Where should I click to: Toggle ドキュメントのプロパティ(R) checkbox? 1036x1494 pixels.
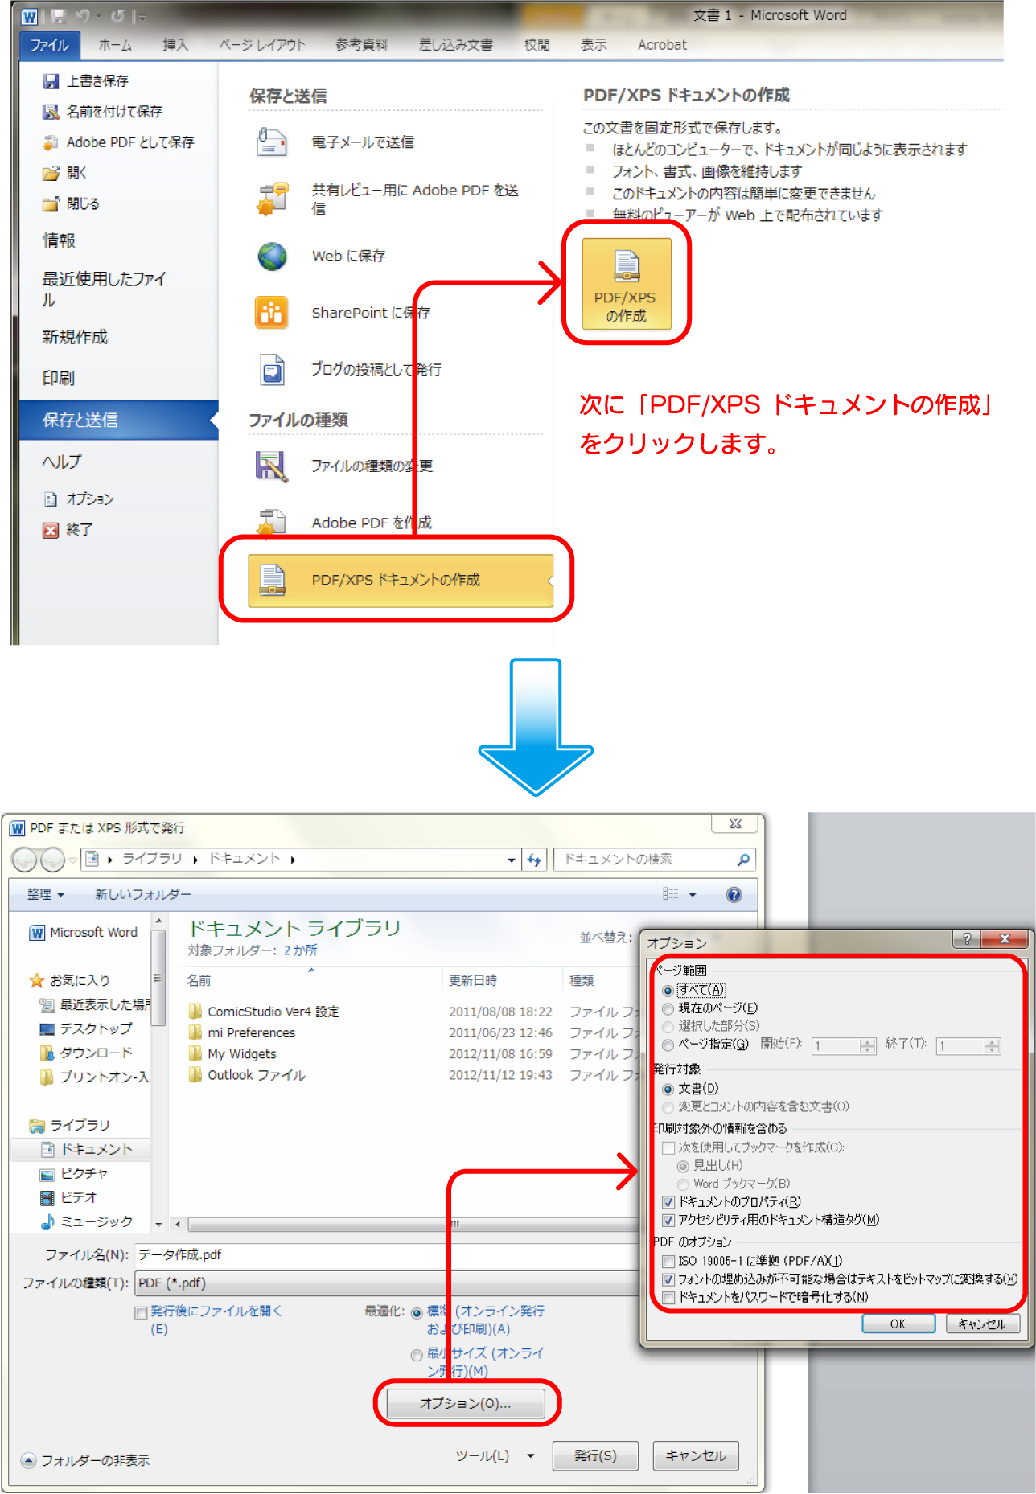668,1202
